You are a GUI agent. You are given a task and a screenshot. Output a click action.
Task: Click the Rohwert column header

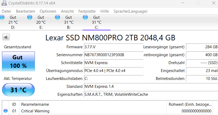pos(190,104)
